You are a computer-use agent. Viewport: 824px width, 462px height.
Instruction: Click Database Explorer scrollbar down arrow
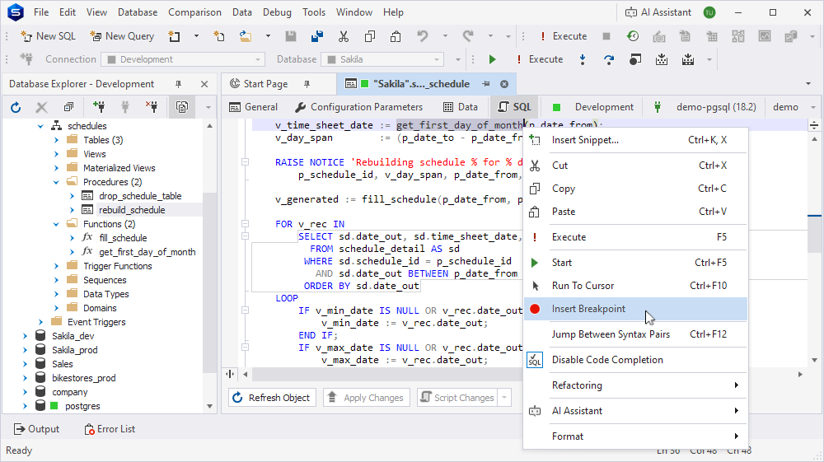[x=209, y=406]
